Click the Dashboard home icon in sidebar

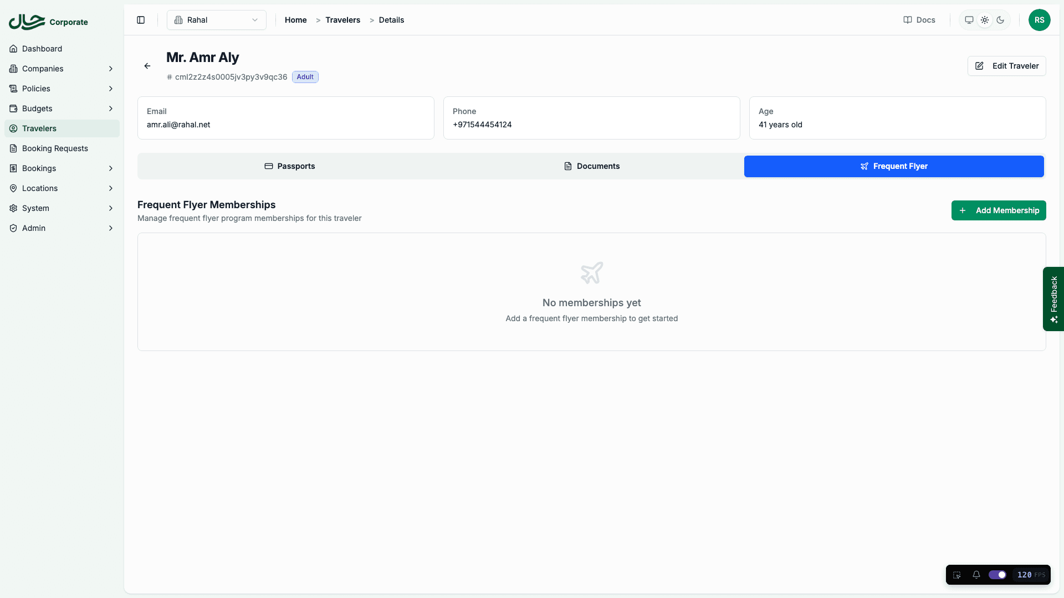coord(13,49)
